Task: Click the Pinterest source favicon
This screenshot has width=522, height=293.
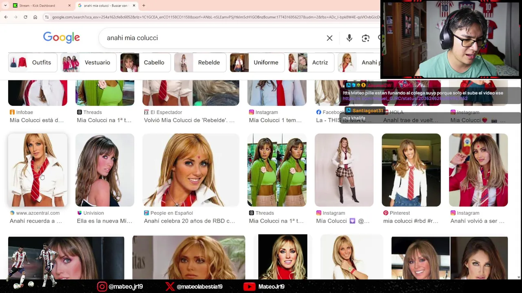Action: point(386,213)
